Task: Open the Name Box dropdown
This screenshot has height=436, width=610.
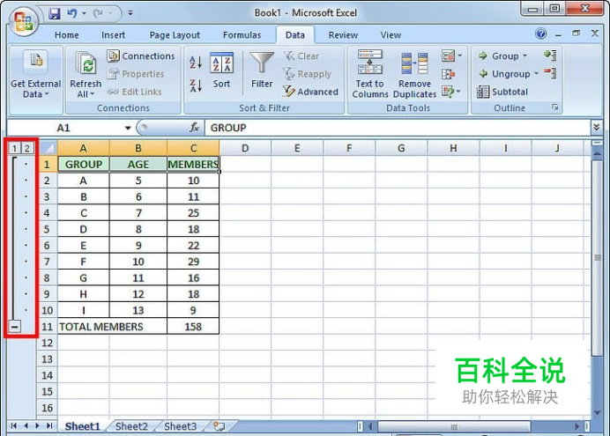Action: [128, 128]
